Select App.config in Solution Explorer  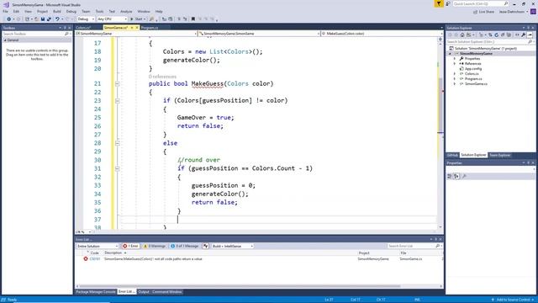coord(473,69)
